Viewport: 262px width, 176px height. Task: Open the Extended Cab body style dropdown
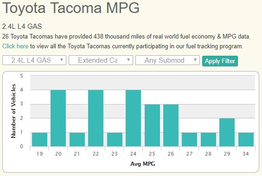(101, 60)
